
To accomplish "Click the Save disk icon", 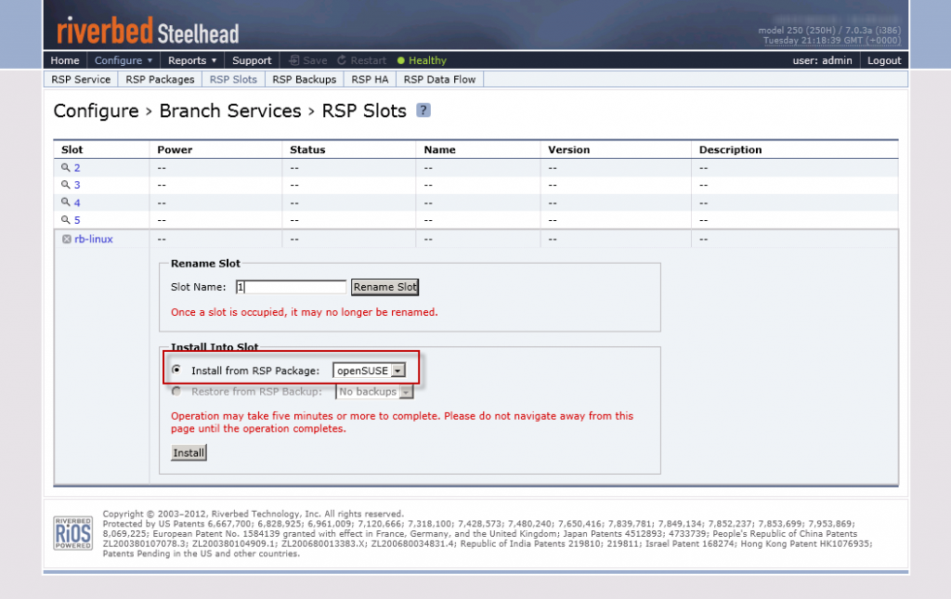I will [x=294, y=60].
